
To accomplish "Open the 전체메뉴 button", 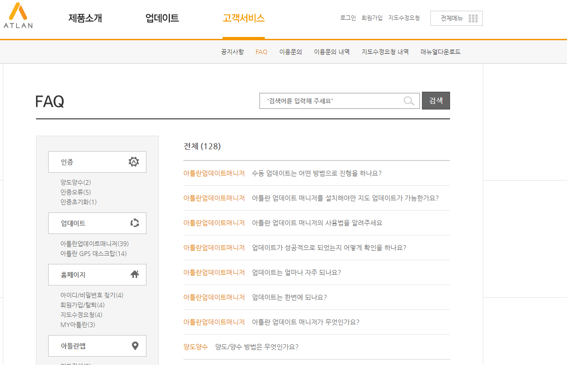I will (x=457, y=18).
